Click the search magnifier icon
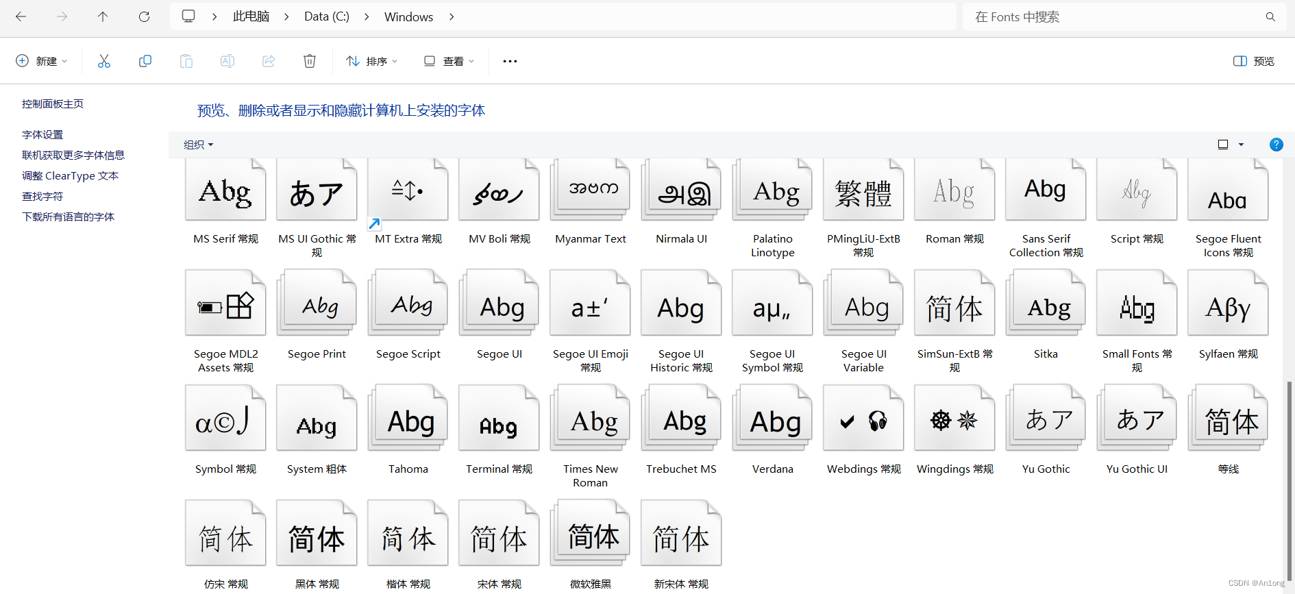Image resolution: width=1295 pixels, height=594 pixels. 1270,17
